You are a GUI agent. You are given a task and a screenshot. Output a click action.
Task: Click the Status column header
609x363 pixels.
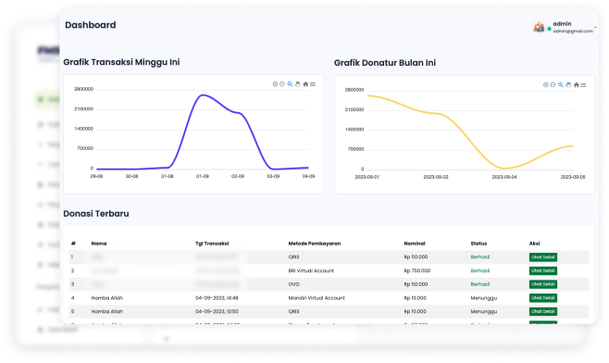tap(478, 244)
